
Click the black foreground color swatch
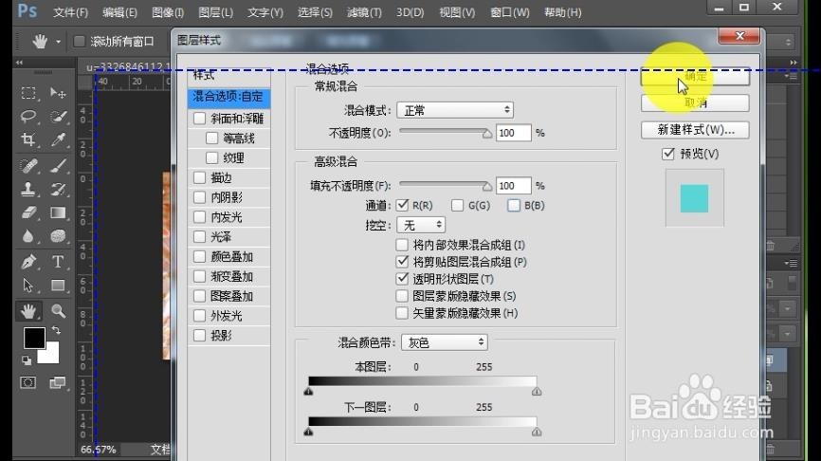(x=34, y=338)
